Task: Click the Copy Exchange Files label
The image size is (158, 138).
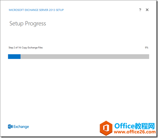Action: [x=32, y=47]
